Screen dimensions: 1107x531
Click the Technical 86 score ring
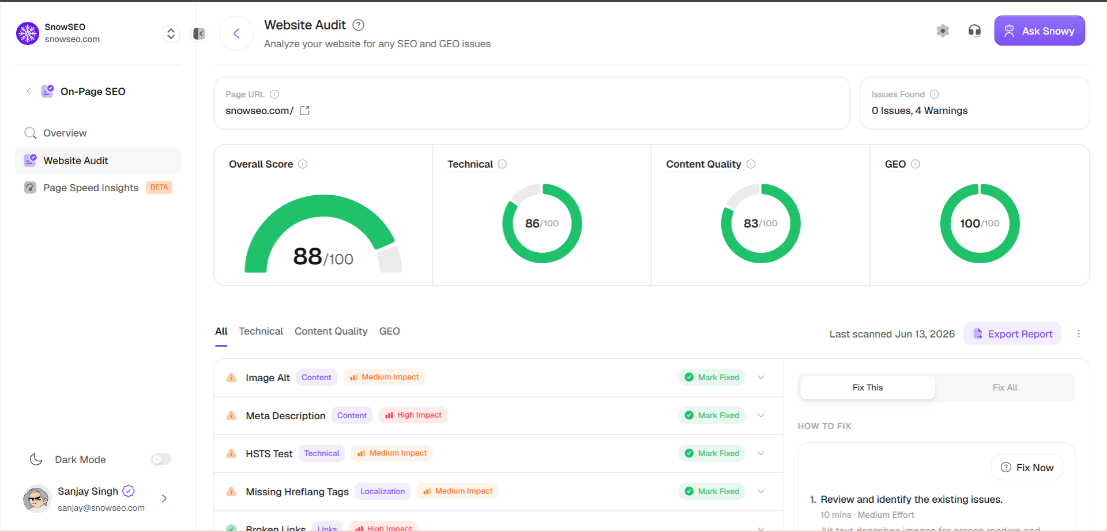(x=542, y=223)
